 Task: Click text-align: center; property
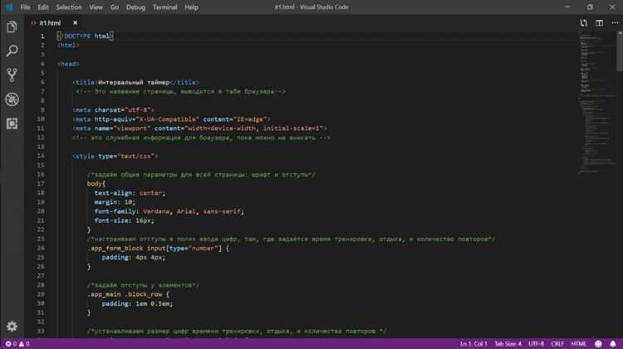(x=130, y=193)
